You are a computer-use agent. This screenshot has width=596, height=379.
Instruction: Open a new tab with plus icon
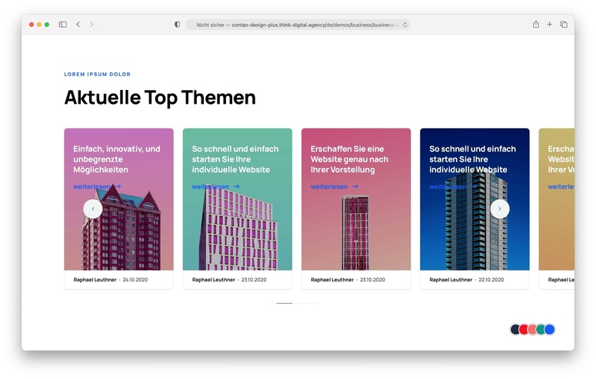[x=549, y=25]
